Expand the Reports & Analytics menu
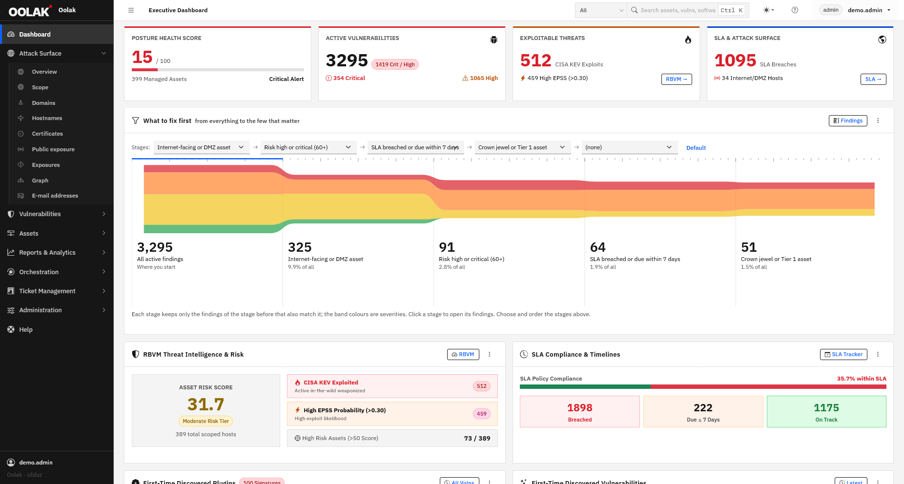This screenshot has width=904, height=484. pyautogui.click(x=57, y=252)
